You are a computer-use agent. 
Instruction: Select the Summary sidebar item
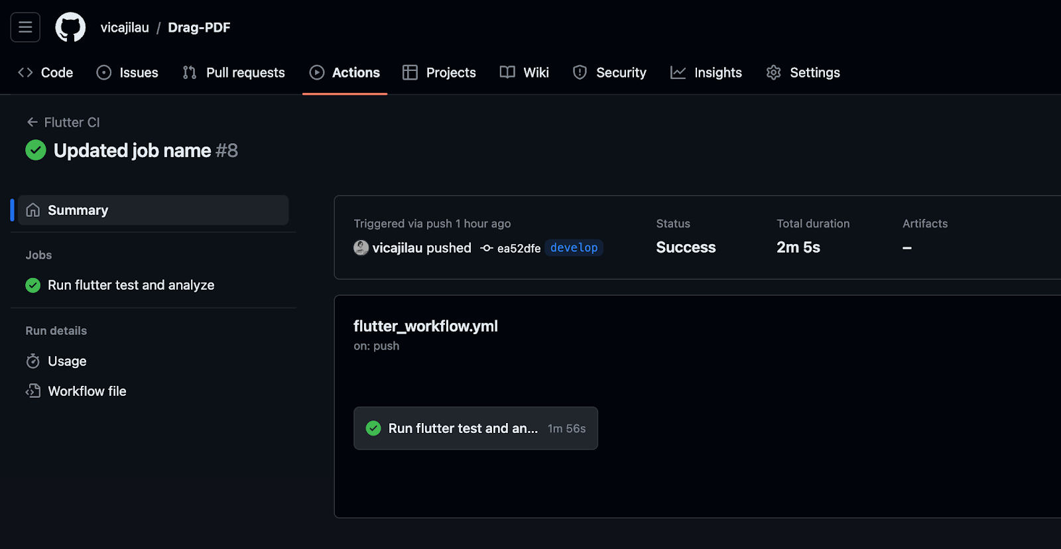[x=153, y=210]
